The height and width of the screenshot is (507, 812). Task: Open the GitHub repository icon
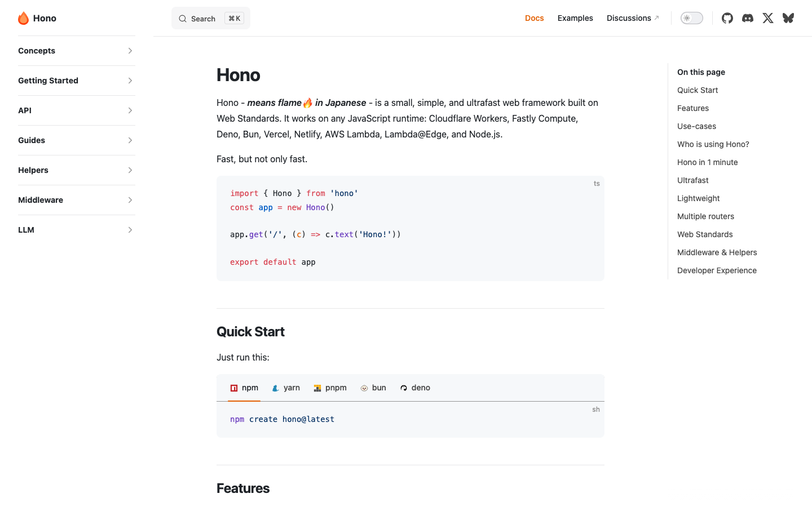point(727,18)
